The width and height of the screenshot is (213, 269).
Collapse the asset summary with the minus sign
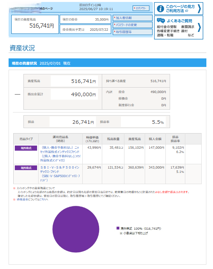(x=18, y=94)
